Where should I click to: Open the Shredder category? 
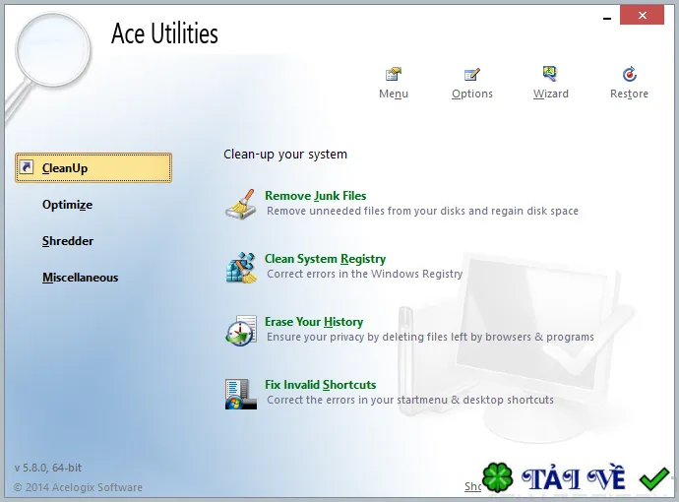68,241
